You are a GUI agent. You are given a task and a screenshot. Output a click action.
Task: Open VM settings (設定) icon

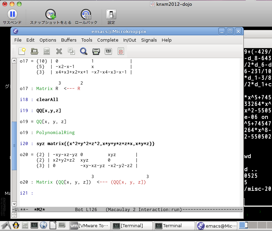pyautogui.click(x=111, y=14)
